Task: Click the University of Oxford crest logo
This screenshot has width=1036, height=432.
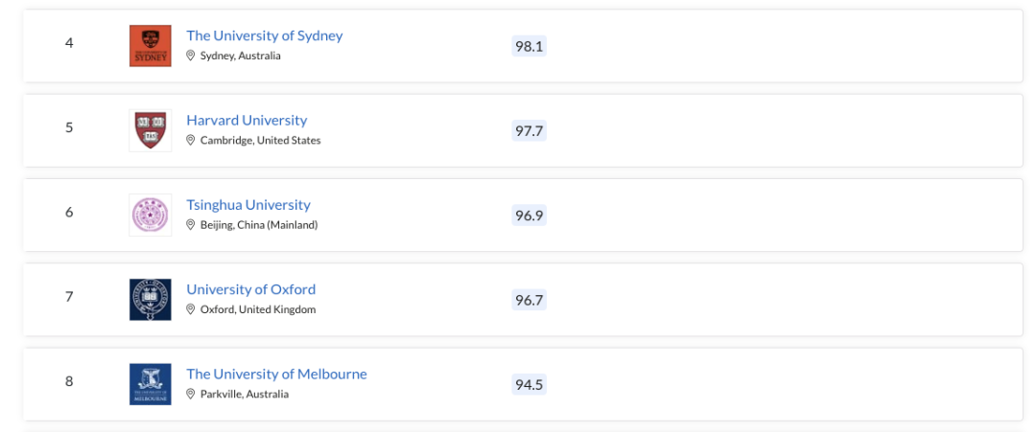Action: (150, 300)
